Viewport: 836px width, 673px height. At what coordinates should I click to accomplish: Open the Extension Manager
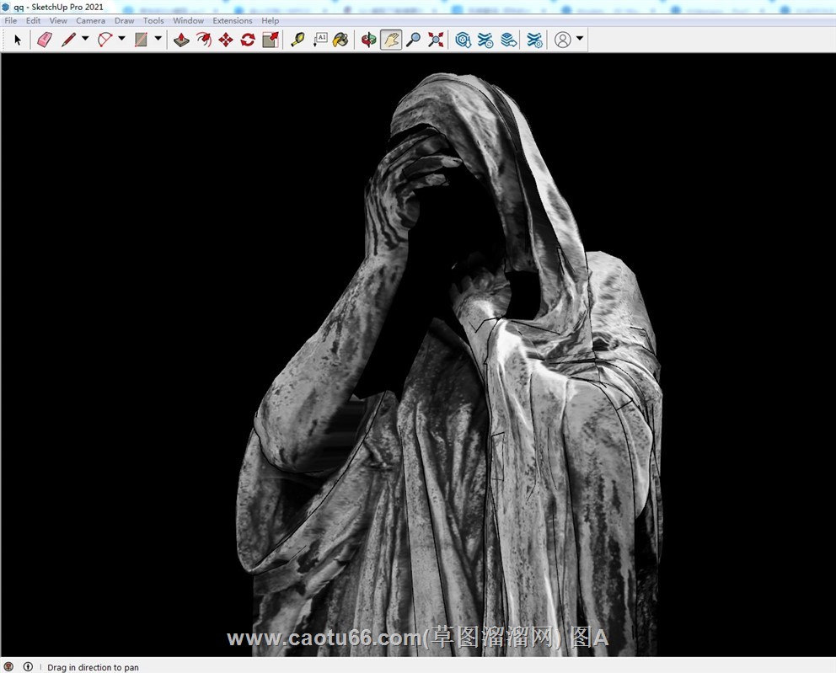(534, 40)
